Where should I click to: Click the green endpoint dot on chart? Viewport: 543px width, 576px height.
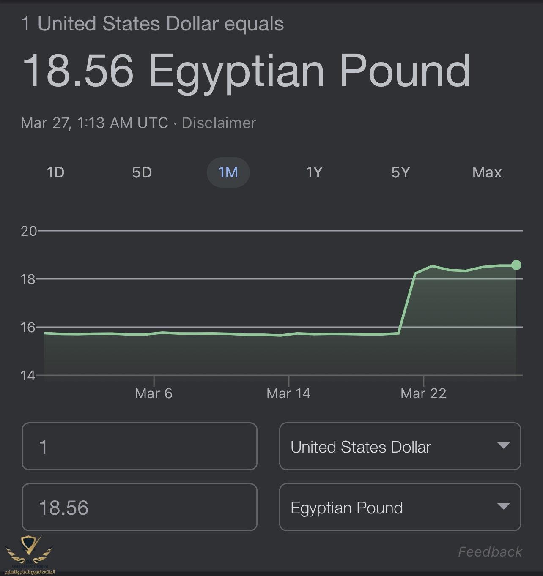point(516,265)
